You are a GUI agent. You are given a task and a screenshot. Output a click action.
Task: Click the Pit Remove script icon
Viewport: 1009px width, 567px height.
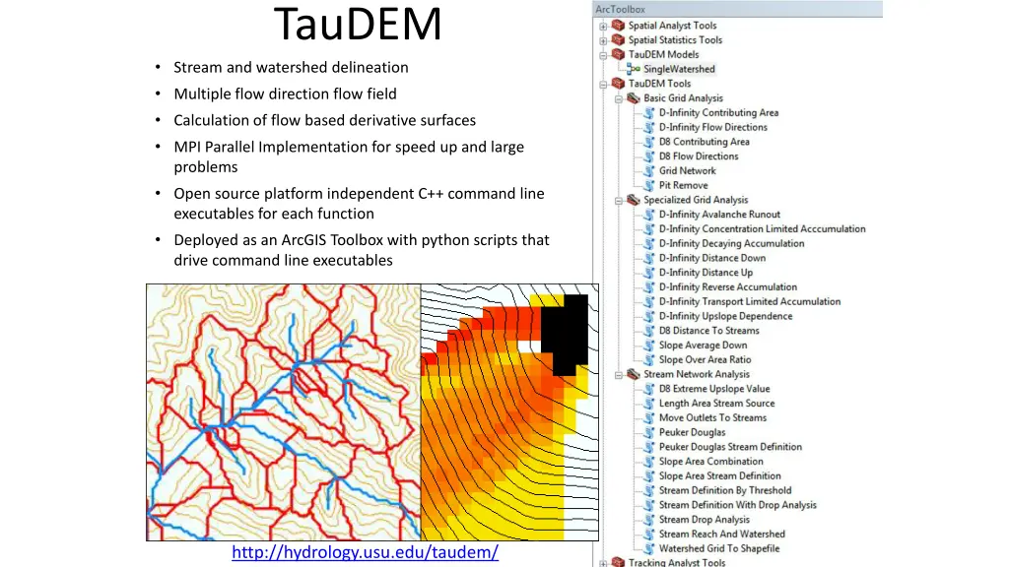649,185
